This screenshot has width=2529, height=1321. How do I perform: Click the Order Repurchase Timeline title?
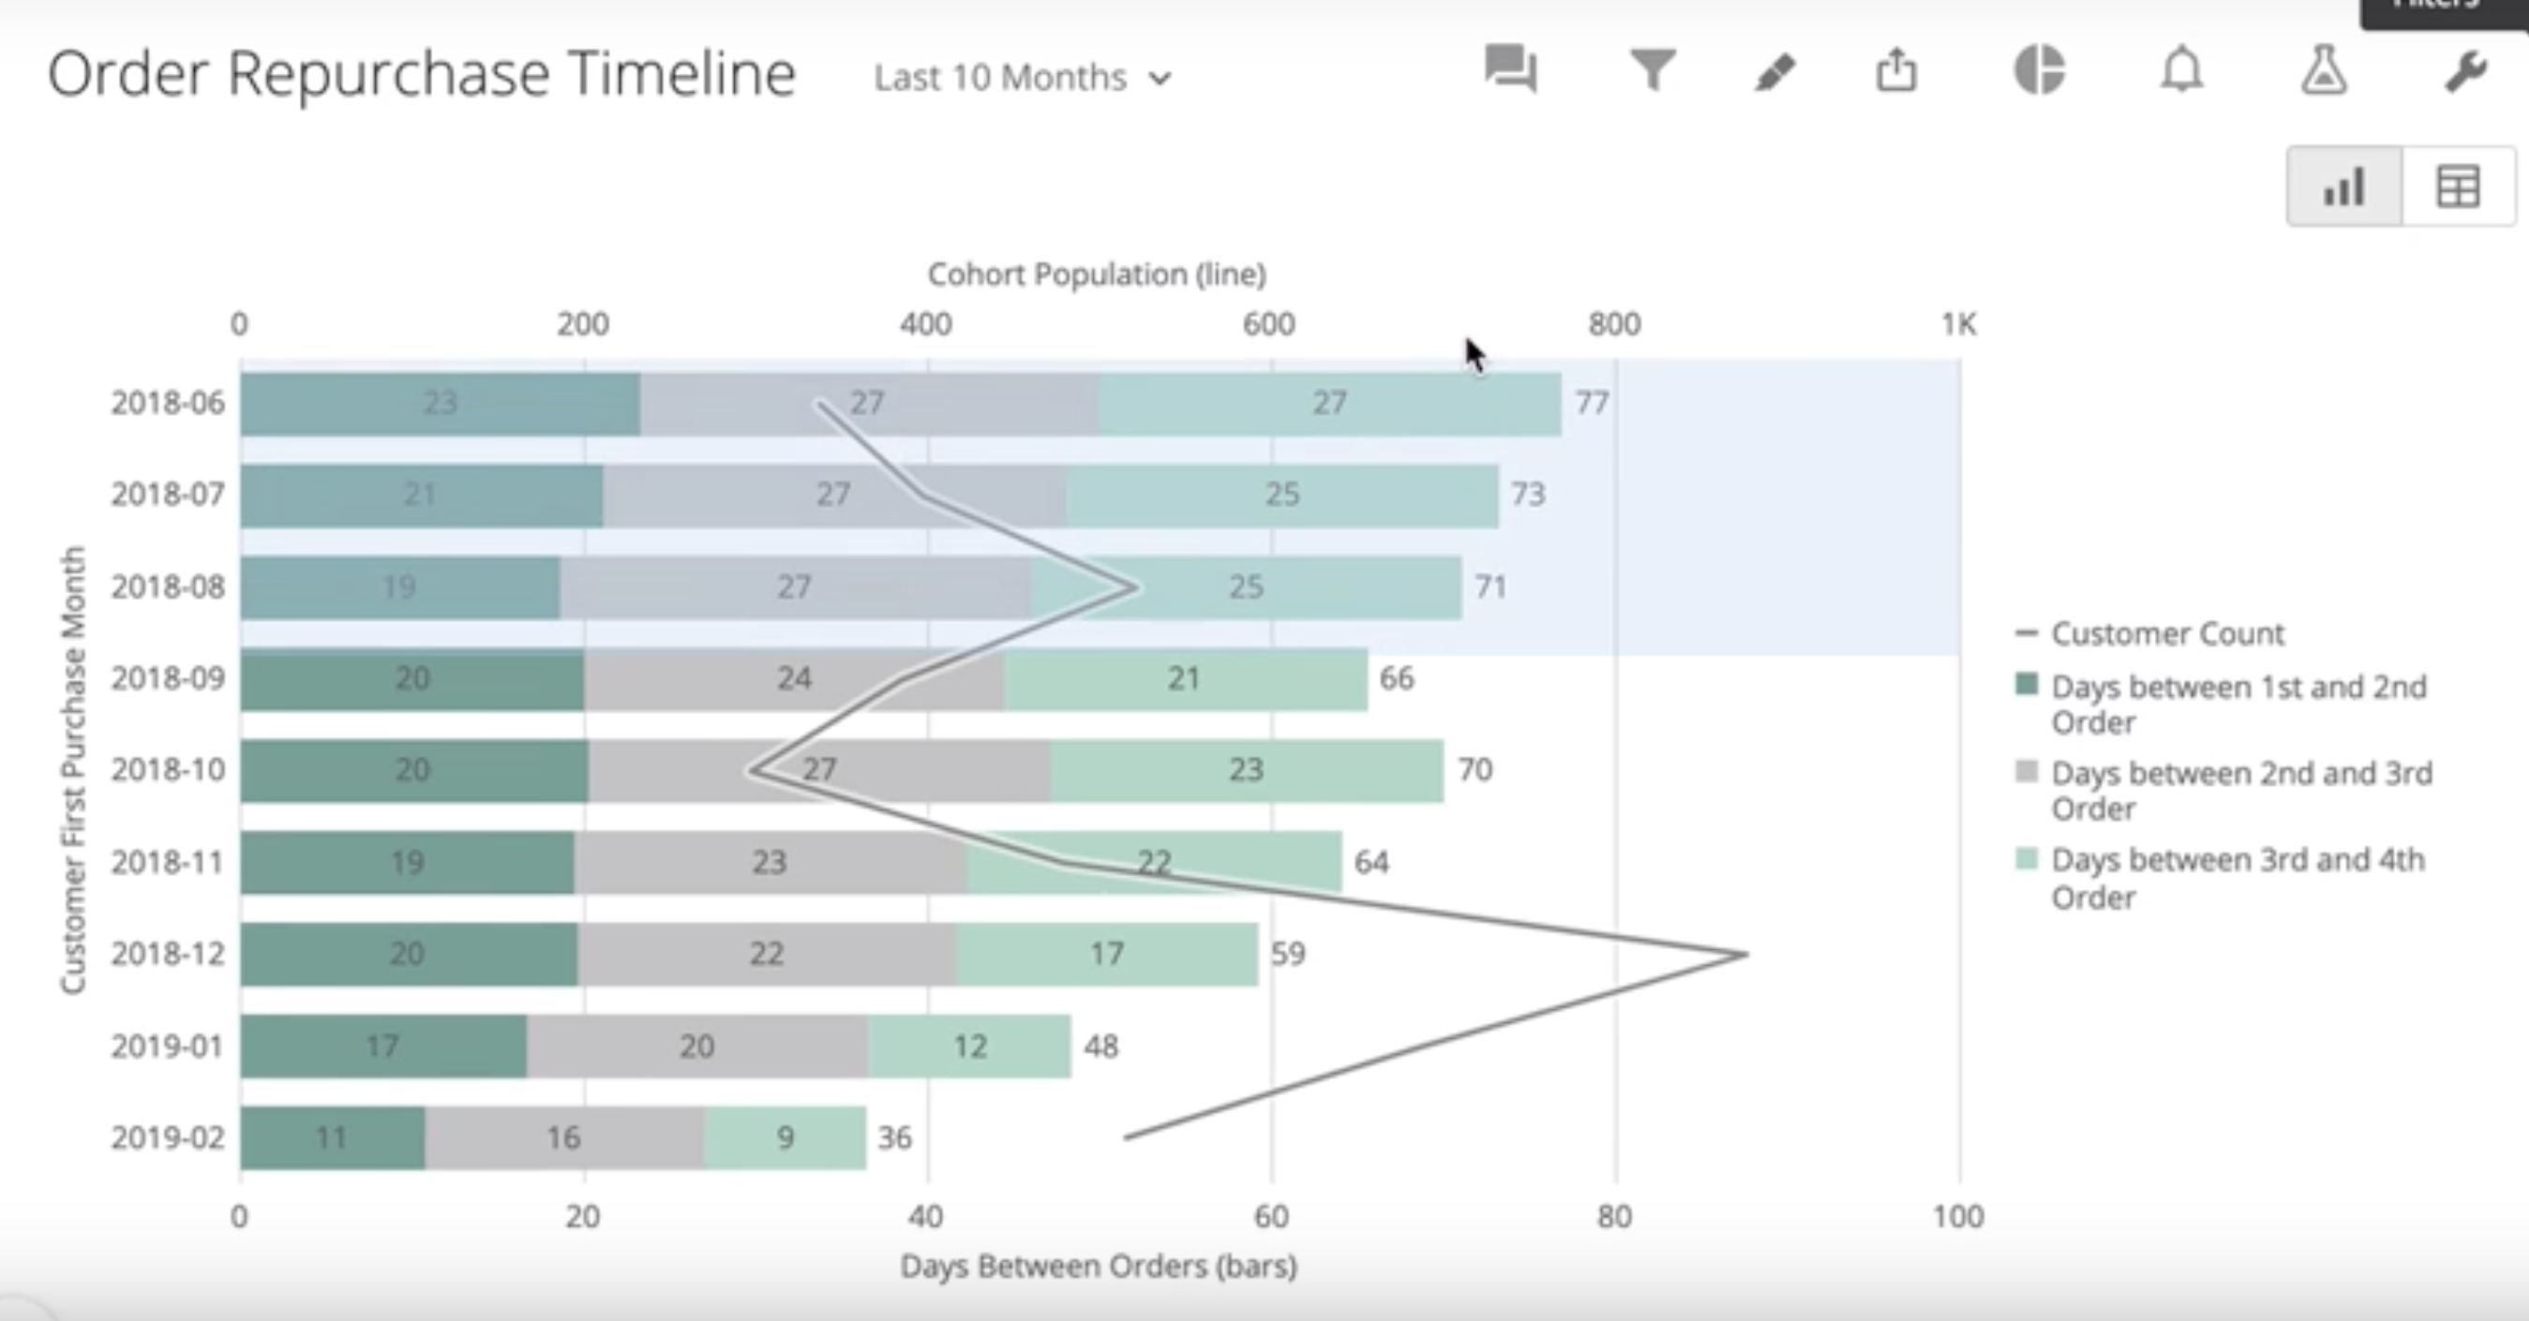[x=421, y=75]
